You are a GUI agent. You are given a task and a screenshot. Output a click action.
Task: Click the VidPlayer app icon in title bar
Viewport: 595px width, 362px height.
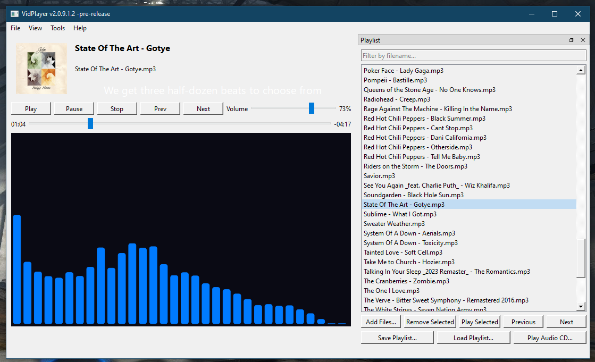pyautogui.click(x=14, y=14)
